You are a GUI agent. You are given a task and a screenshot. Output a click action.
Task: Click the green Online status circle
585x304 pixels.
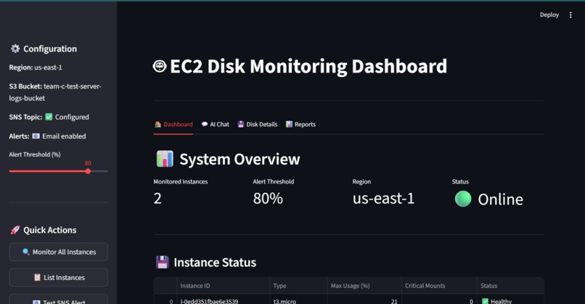pyautogui.click(x=463, y=199)
